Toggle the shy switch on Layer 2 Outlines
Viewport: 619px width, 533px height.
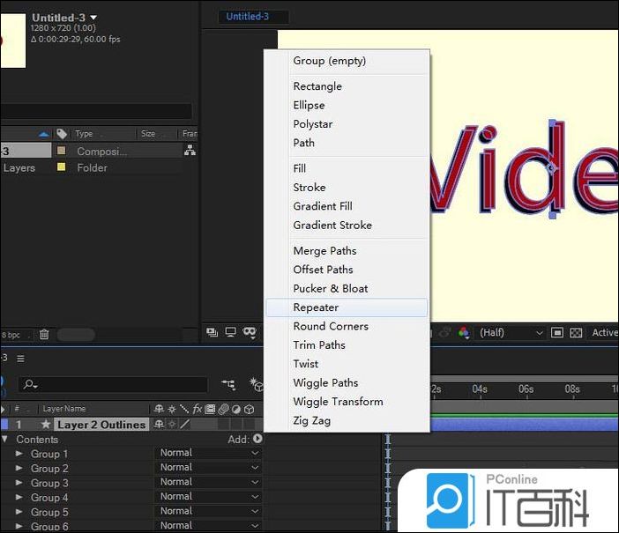coord(160,425)
